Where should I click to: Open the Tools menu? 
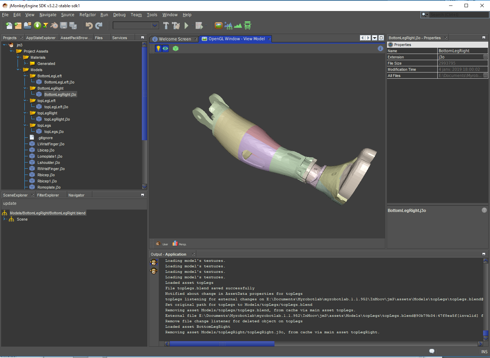coord(152,15)
